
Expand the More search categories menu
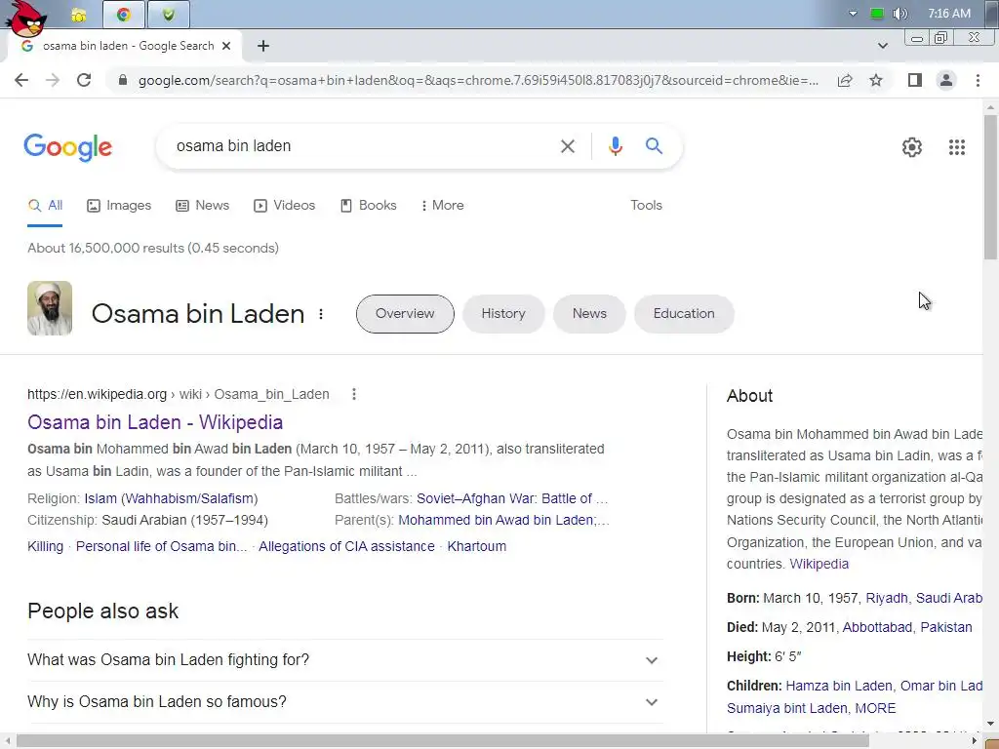click(442, 205)
